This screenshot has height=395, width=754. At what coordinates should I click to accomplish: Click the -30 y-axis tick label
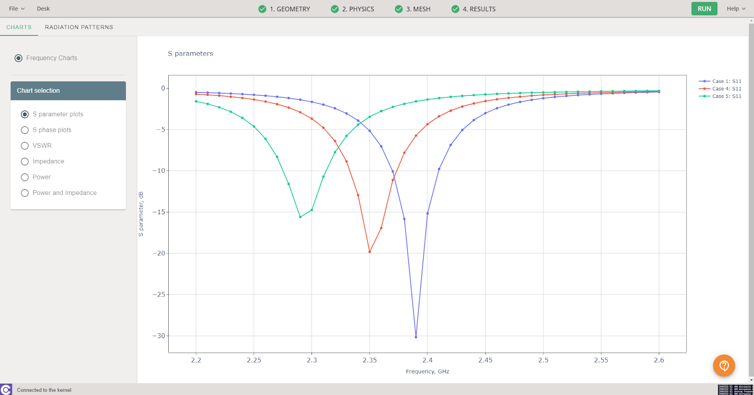tap(159, 336)
